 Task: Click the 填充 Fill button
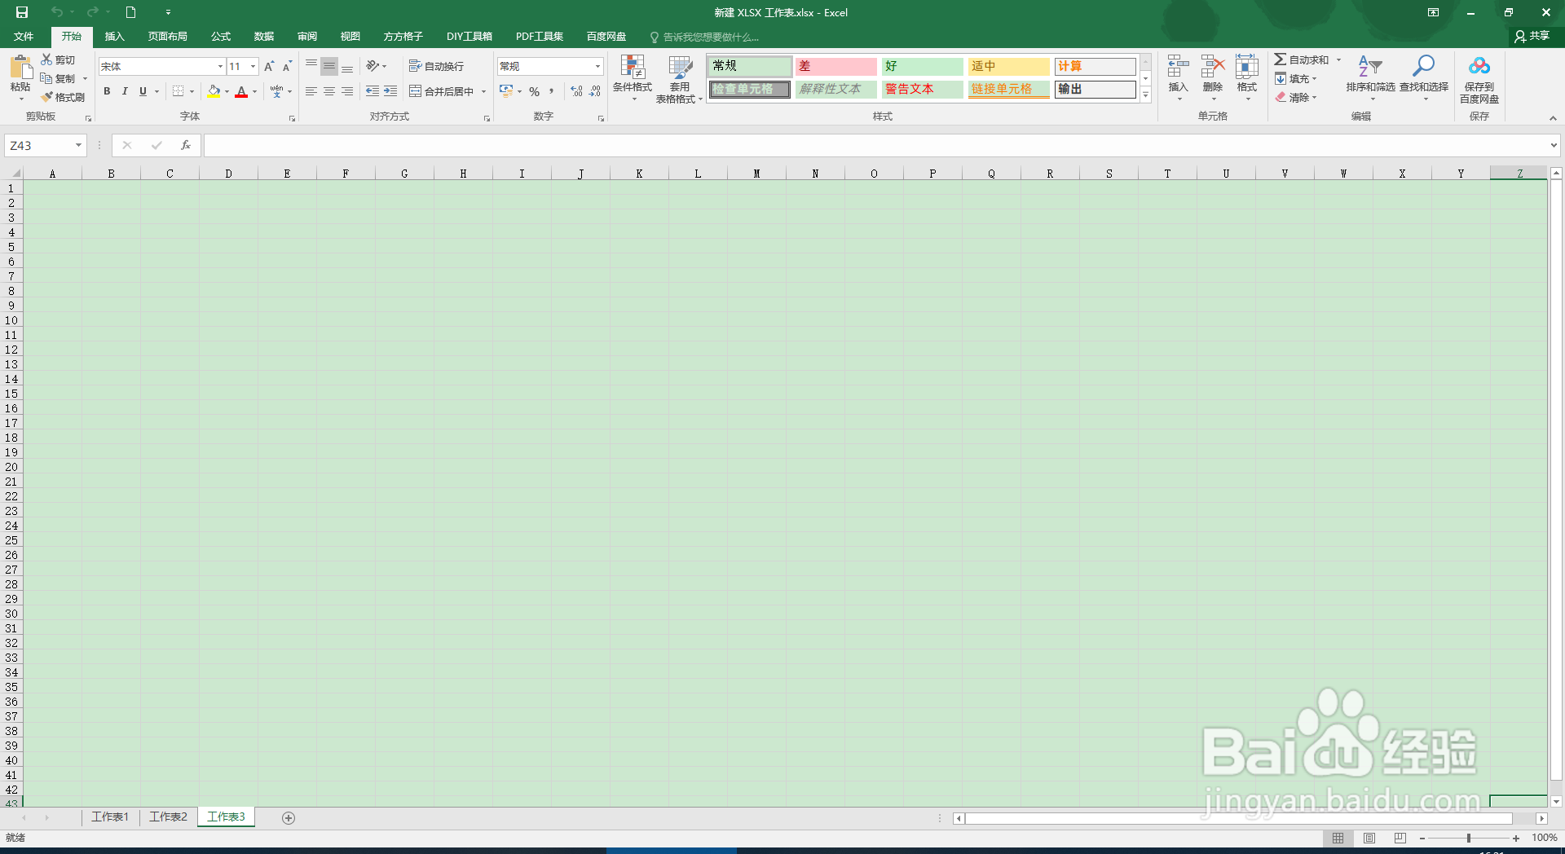pos(1296,78)
